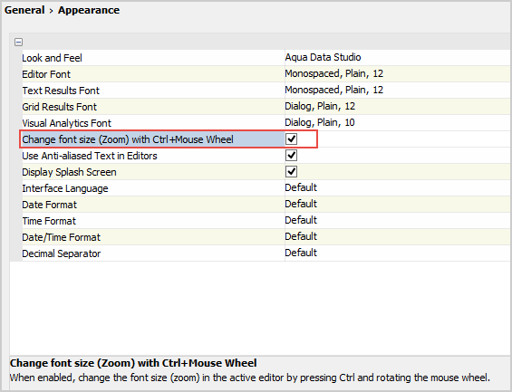Click the Appearance breadcrumb item

pos(89,10)
